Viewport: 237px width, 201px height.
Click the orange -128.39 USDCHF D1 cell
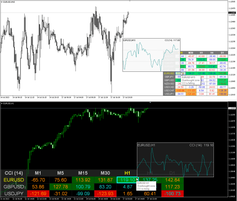point(223,90)
